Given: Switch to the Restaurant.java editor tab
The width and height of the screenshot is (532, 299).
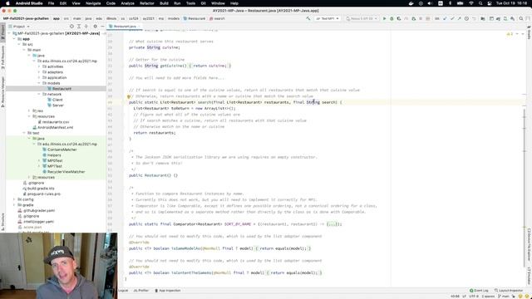Looking at the screenshot, I should [124, 26].
